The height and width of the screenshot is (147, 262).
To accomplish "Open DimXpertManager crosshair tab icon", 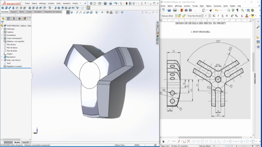I will [x=19, y=19].
